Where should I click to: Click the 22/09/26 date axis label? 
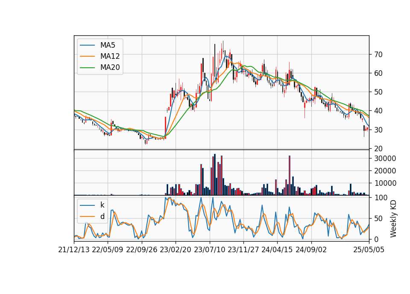pyautogui.click(x=142, y=250)
